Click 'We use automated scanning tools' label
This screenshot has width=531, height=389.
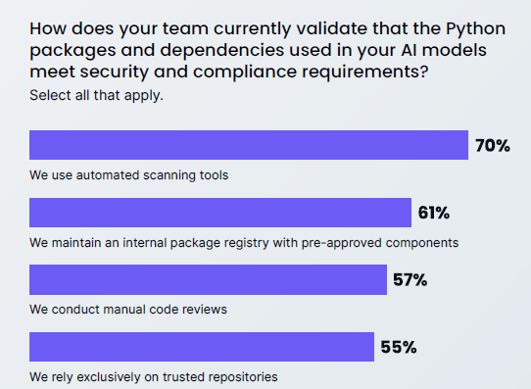coord(129,175)
